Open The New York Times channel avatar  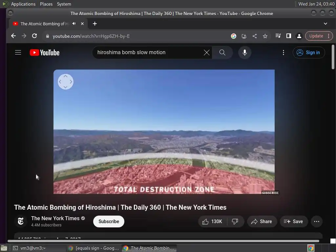[21, 221]
